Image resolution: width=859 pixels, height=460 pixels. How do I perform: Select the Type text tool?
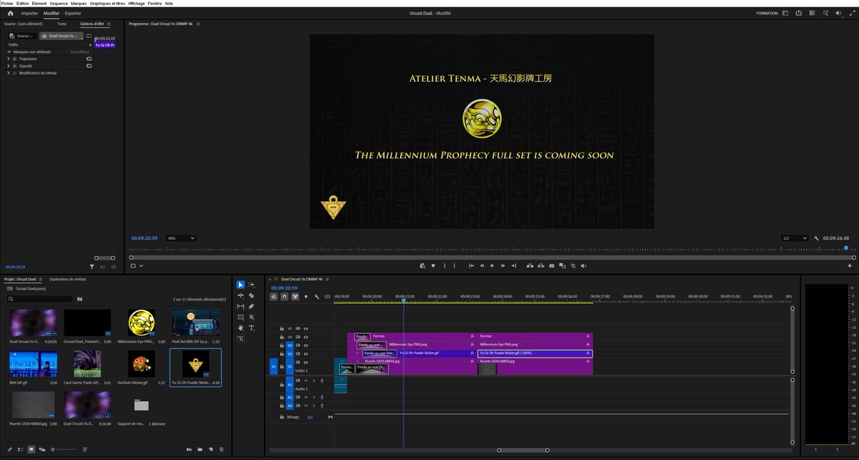coord(251,327)
